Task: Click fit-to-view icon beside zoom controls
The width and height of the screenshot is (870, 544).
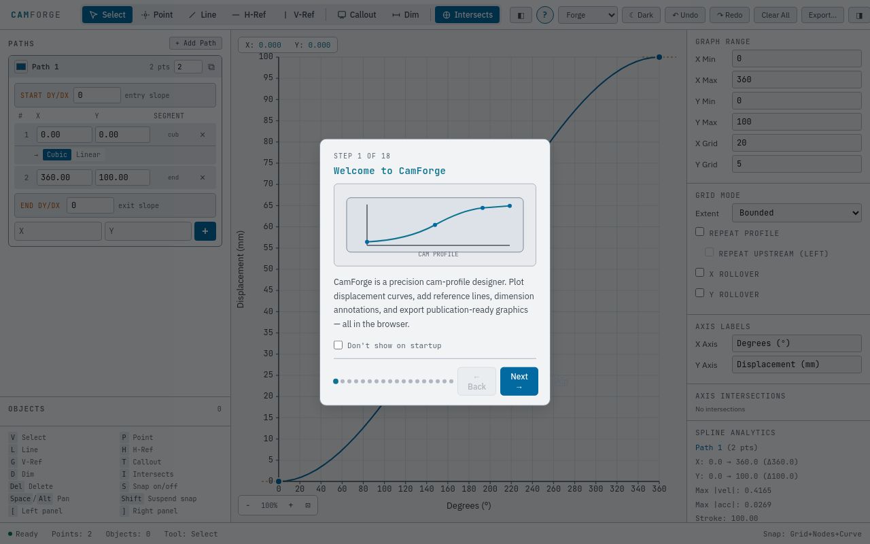Action: tap(308, 505)
